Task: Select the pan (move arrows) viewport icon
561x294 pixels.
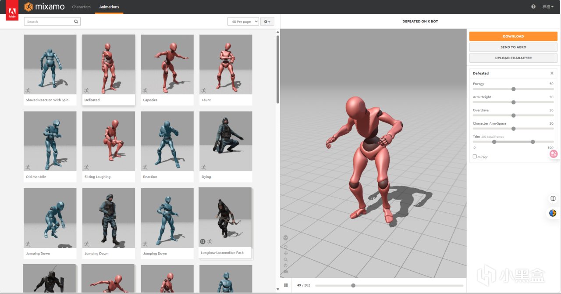Action: coord(286,253)
